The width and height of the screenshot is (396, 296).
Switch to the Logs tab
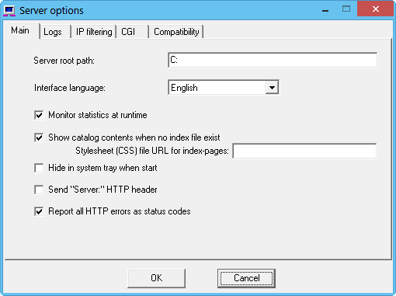[x=53, y=32]
